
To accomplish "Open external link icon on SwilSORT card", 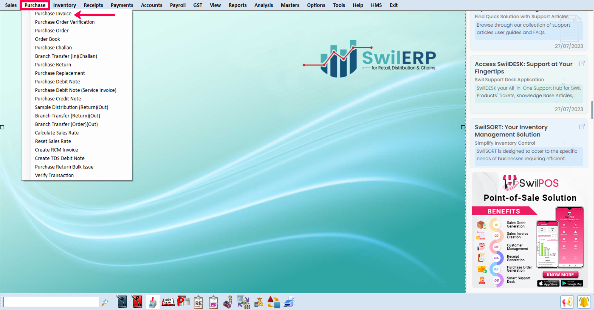I will (582, 127).
